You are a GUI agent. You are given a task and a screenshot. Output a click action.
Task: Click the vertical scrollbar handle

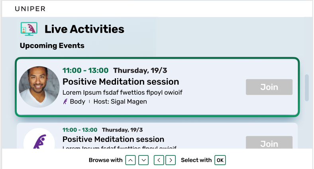[x=307, y=88]
